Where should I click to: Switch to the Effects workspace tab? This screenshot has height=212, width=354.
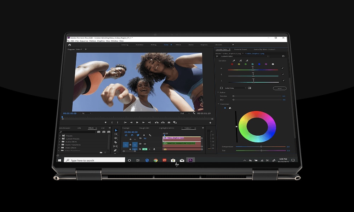[178, 45]
